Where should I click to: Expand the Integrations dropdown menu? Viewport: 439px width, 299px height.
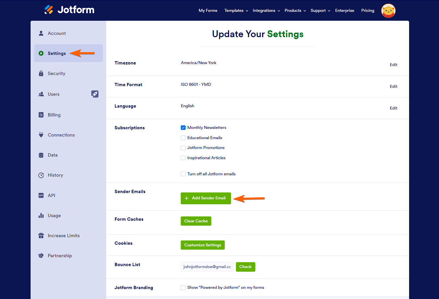click(266, 11)
